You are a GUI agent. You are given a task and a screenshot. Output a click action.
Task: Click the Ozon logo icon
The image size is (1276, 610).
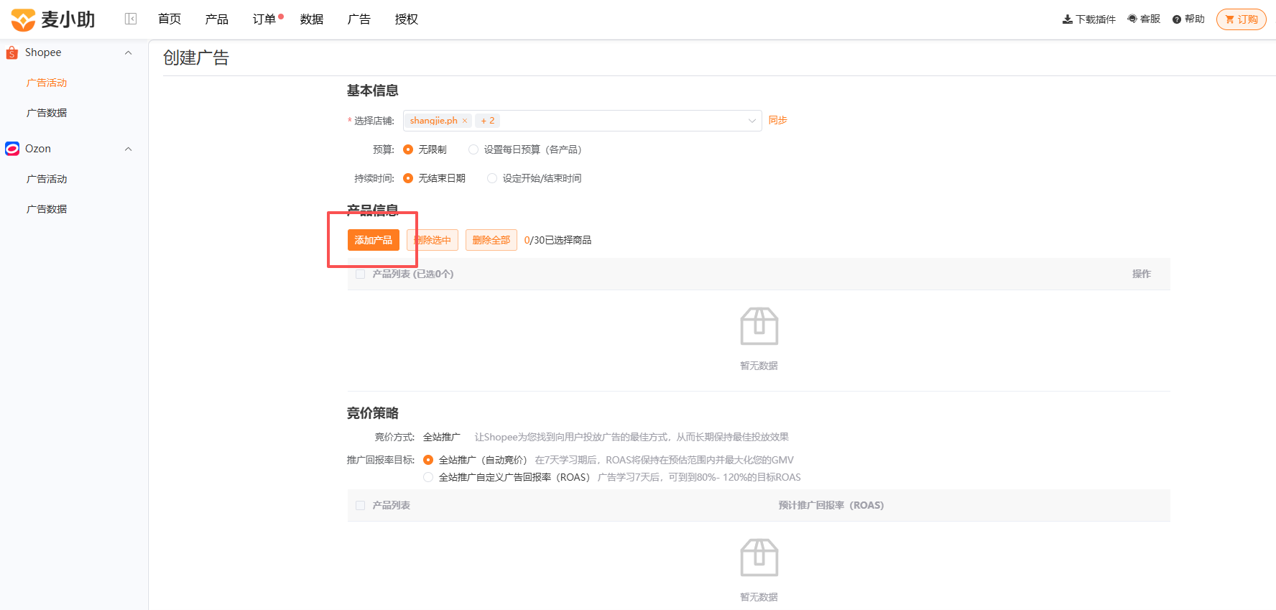pos(12,149)
